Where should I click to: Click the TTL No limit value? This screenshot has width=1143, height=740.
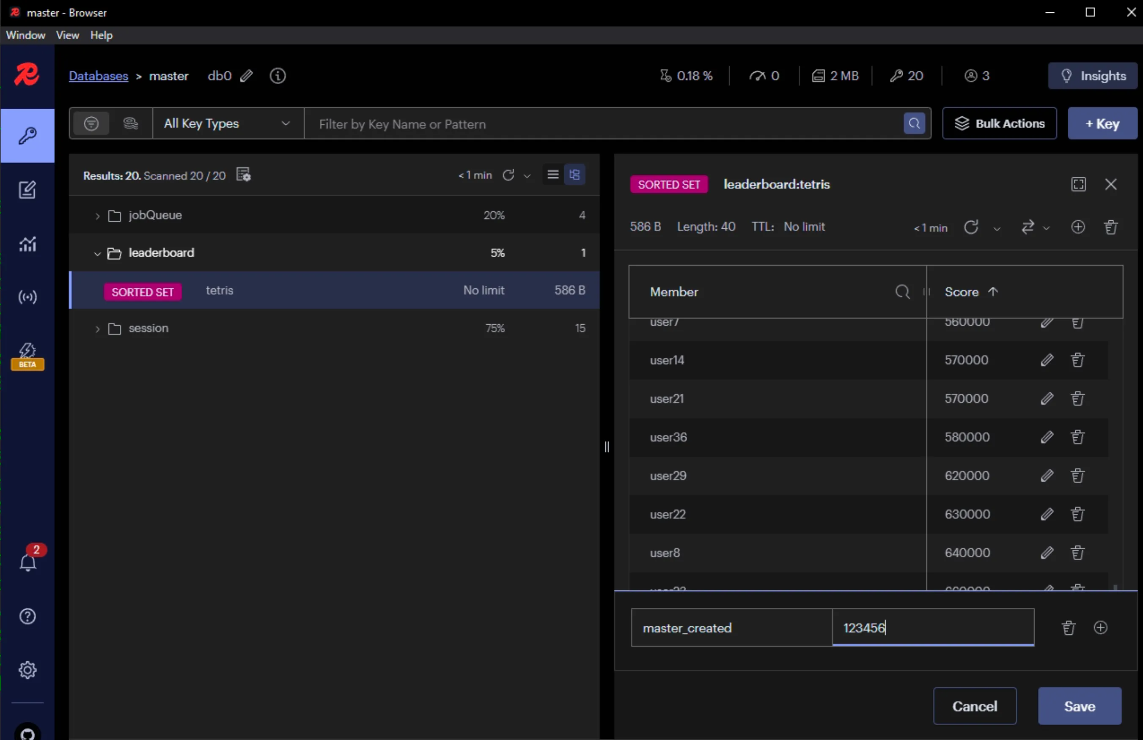tap(804, 227)
